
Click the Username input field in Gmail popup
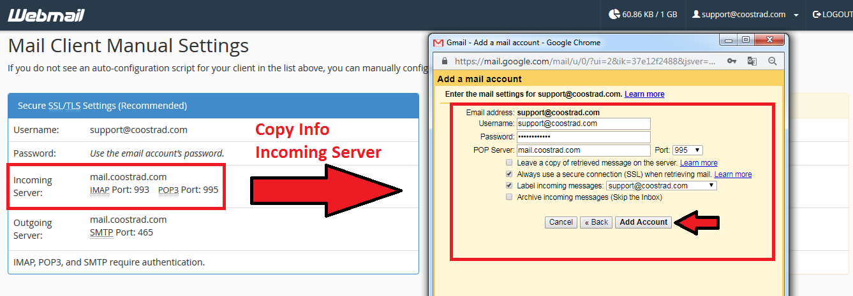coord(583,123)
